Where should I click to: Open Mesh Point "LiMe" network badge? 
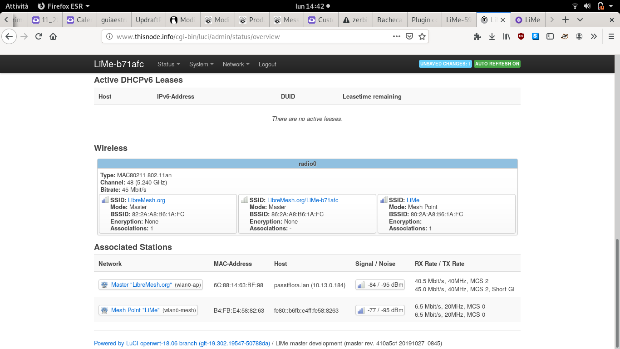(148, 310)
